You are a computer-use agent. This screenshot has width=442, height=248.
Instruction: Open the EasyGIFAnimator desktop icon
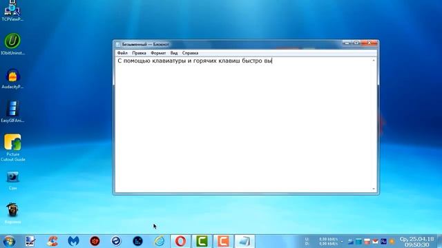[12, 112]
